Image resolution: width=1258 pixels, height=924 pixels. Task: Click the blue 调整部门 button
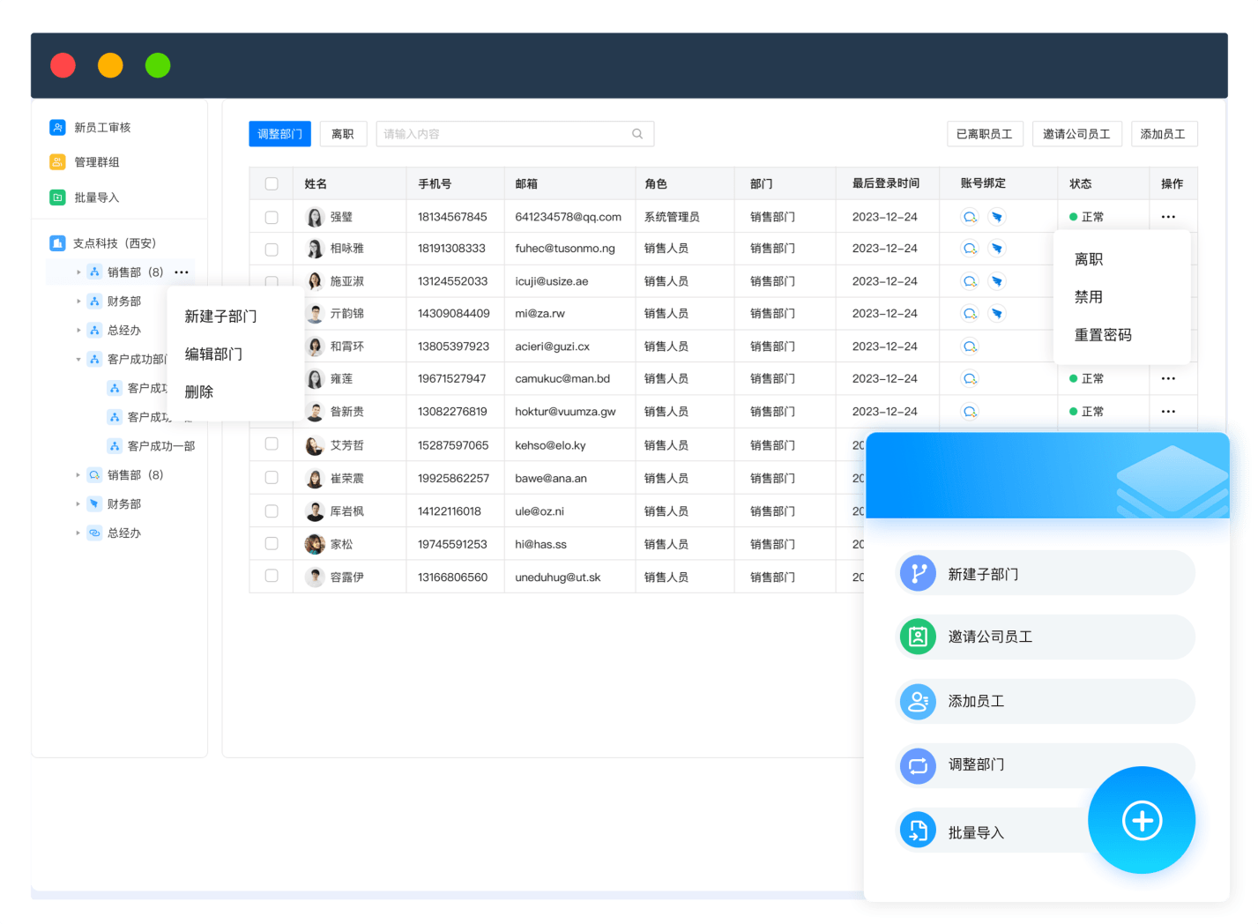point(279,134)
